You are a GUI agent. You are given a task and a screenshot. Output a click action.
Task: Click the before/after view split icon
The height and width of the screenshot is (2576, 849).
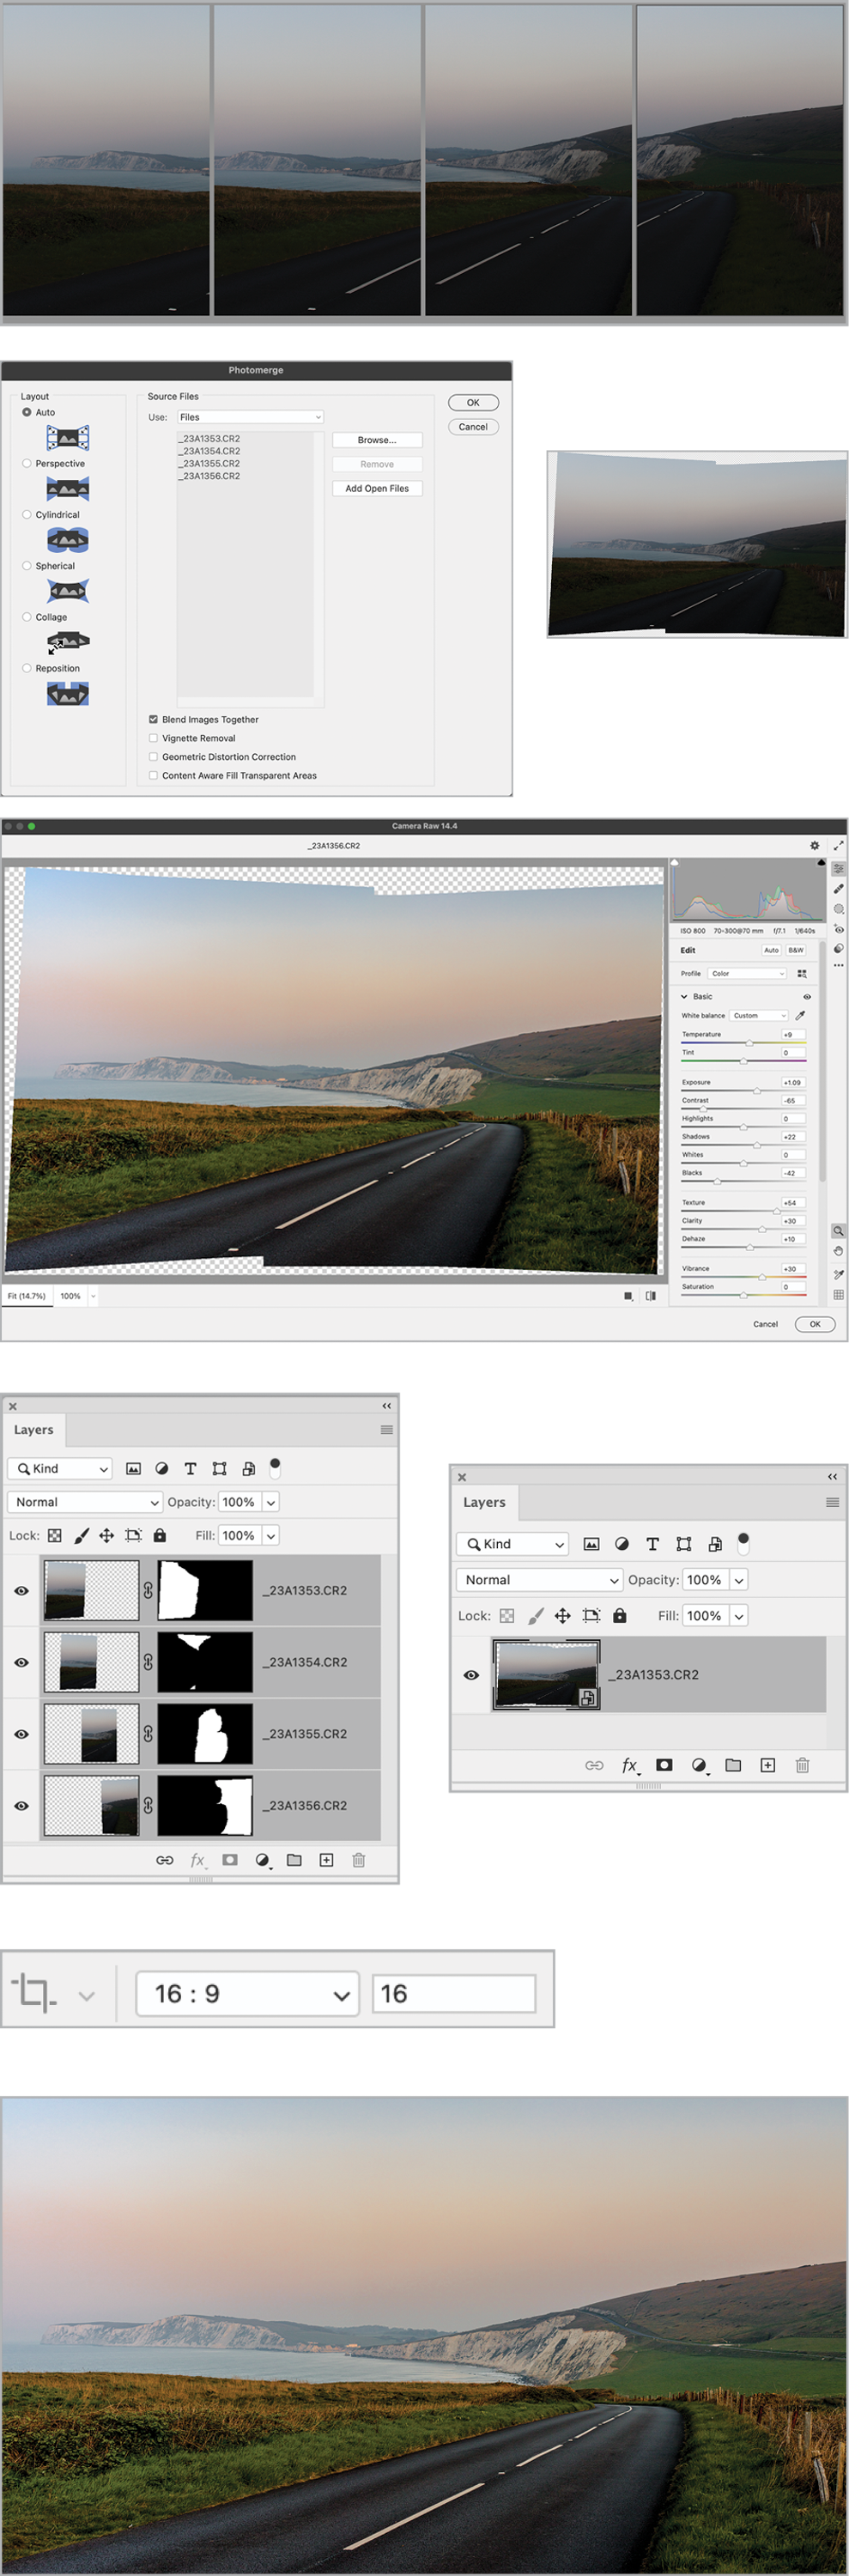pyautogui.click(x=651, y=1296)
